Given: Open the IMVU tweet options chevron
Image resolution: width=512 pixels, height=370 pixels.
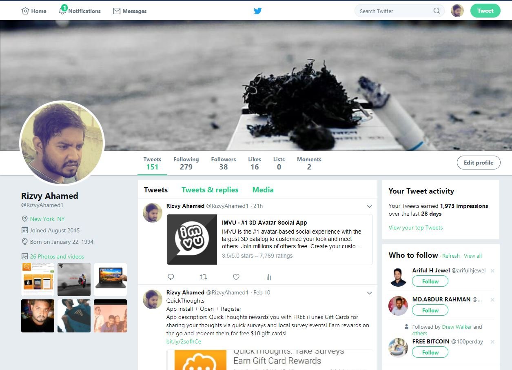Looking at the screenshot, I should [369, 206].
